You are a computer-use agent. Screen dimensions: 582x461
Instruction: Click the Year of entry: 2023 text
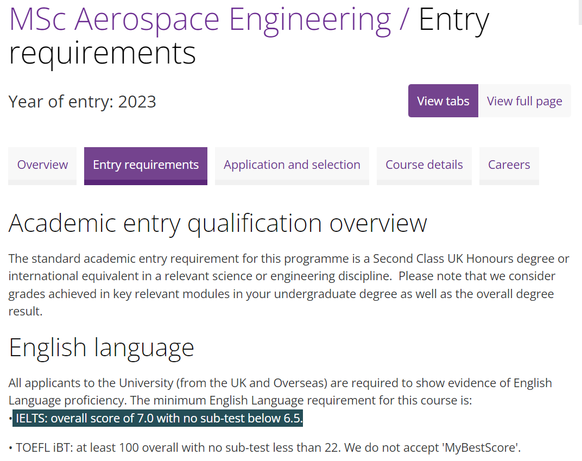coord(83,102)
